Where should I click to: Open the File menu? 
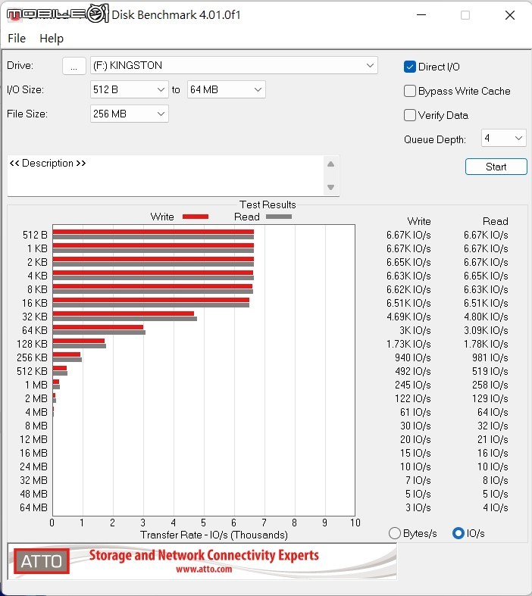pyautogui.click(x=17, y=39)
